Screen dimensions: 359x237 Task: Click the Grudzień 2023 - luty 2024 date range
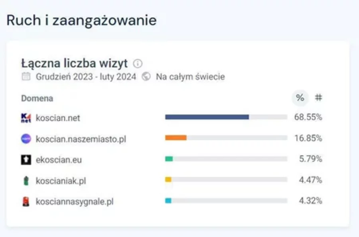[86, 76]
